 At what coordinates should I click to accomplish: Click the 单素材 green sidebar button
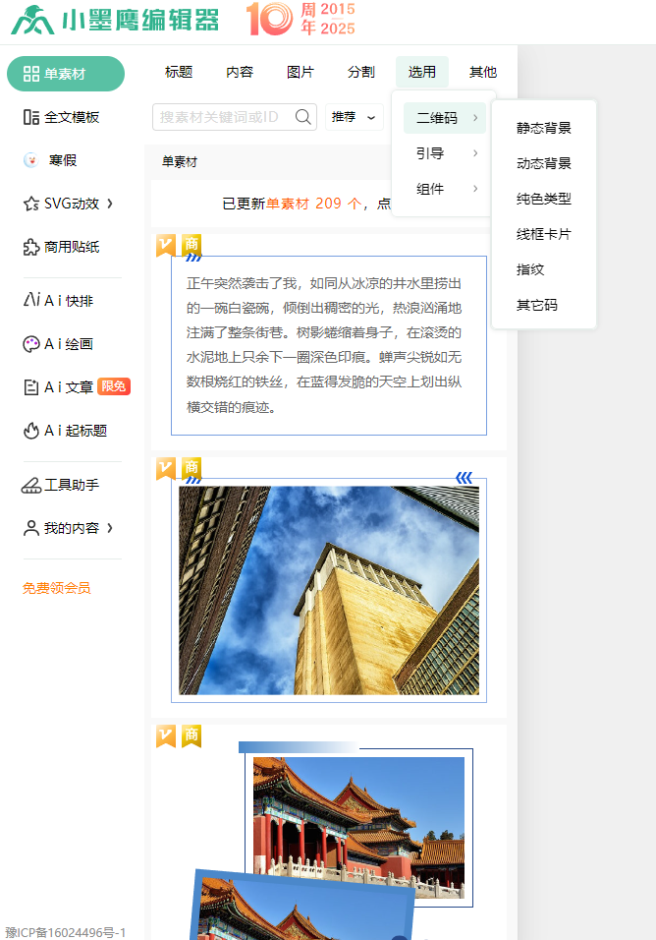pyautogui.click(x=66, y=74)
